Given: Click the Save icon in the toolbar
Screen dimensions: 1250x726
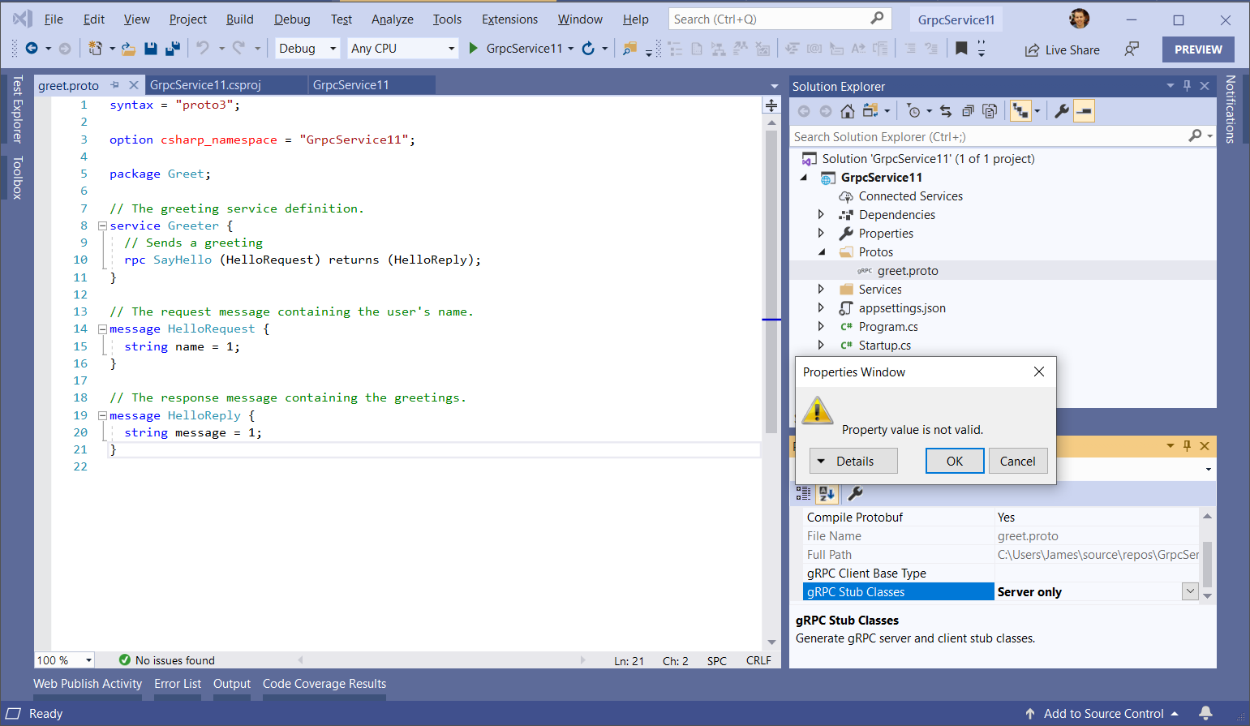Looking at the screenshot, I should [151, 49].
